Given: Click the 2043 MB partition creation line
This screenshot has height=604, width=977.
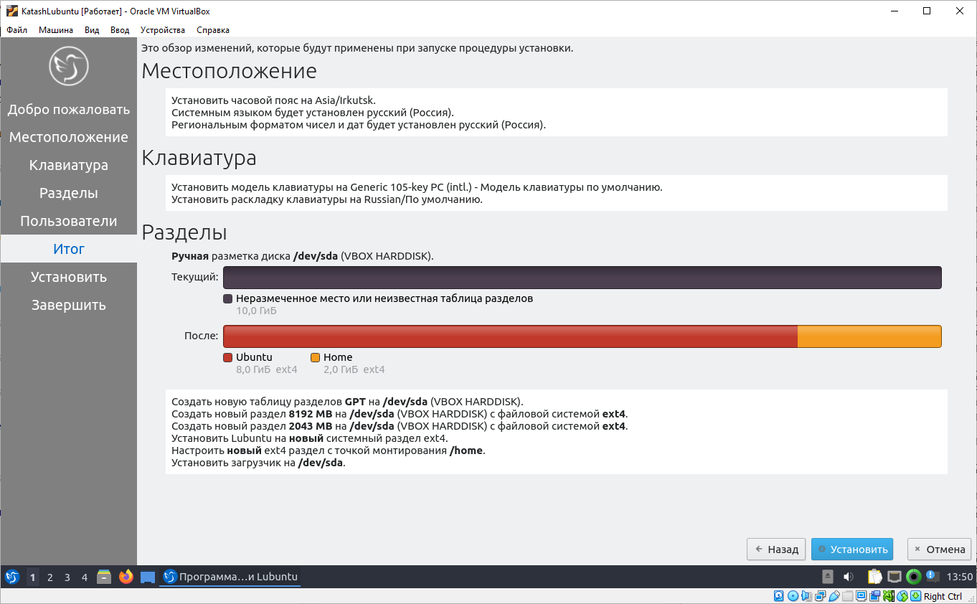Looking at the screenshot, I should 400,426.
